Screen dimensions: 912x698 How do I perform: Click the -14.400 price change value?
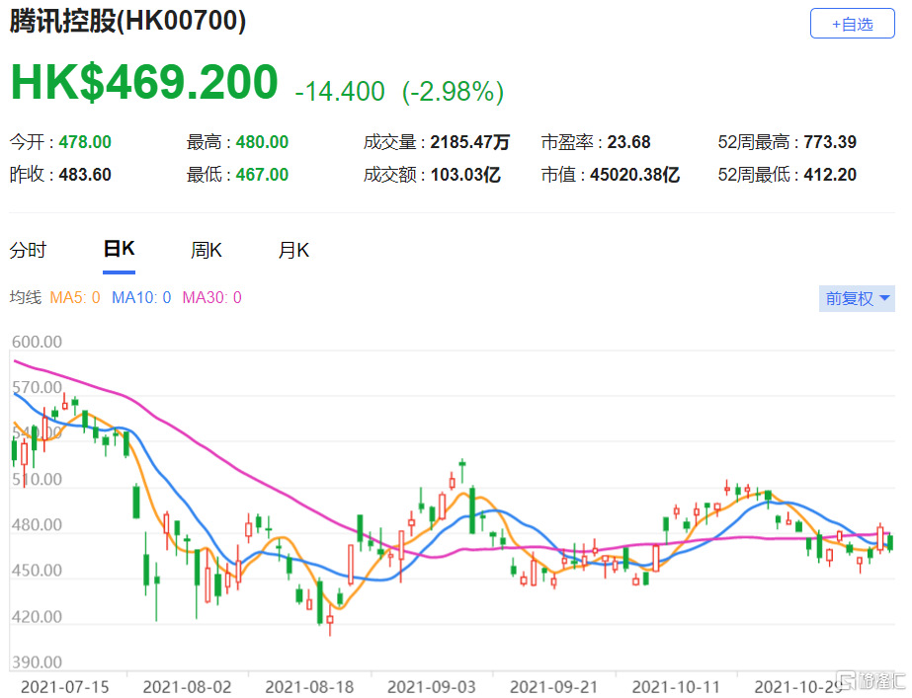[340, 91]
